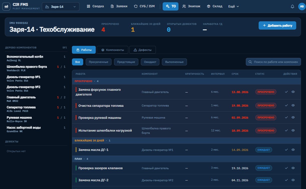Screen dimensions: 306x189
Task: Open Заявки in top navigation
Action: (119, 6)
